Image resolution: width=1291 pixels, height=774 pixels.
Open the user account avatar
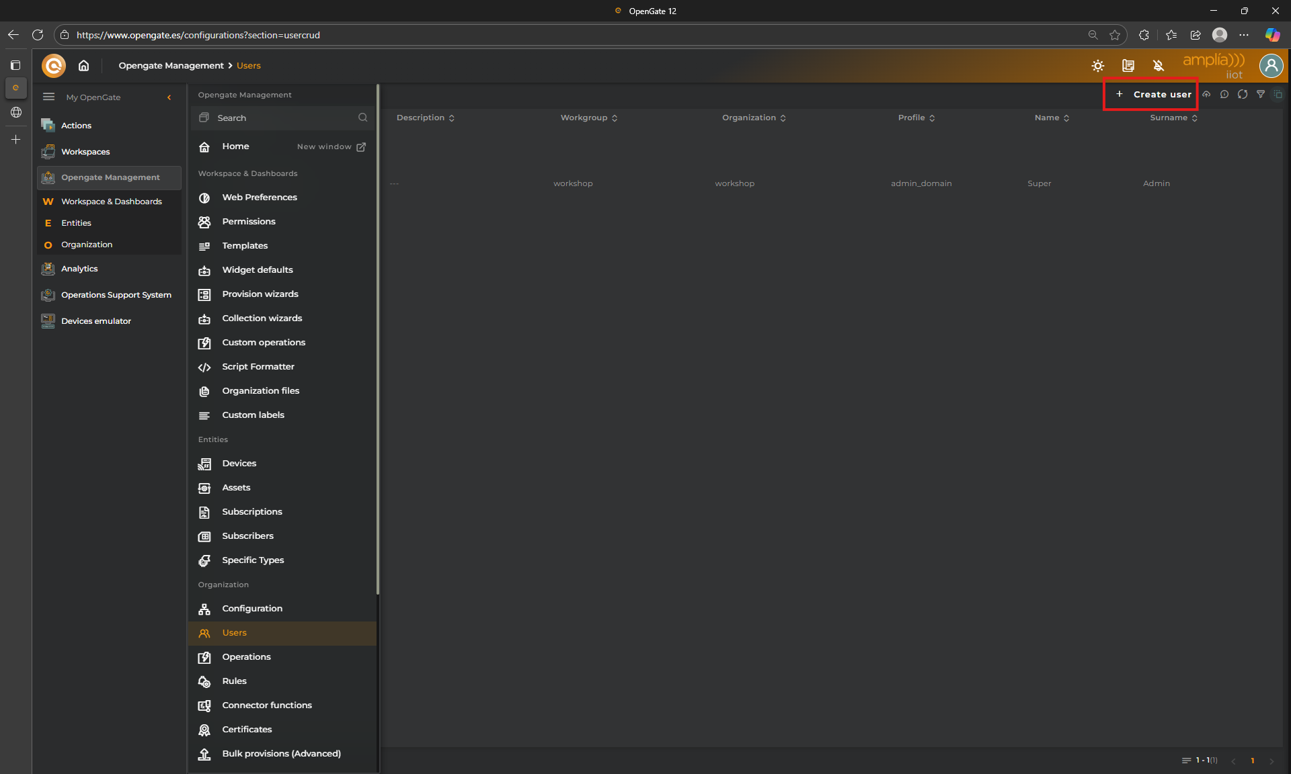tap(1271, 66)
